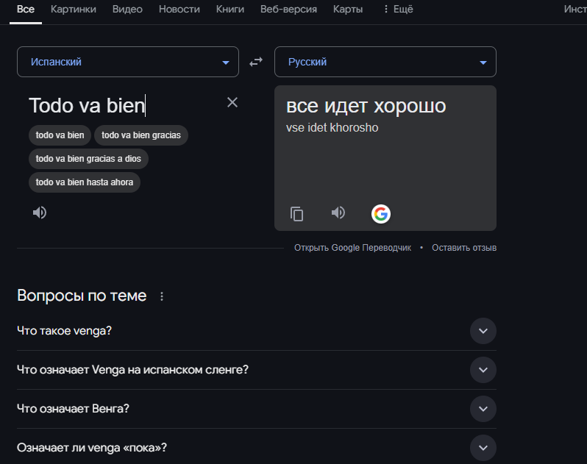Open the Ещё more-tabs menu
Screen dimensions: 587x464
[x=399, y=9]
